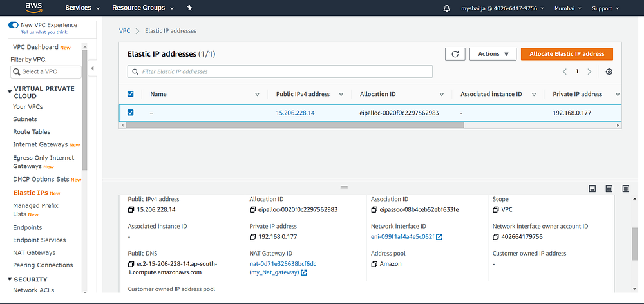
Task: Click Allocate Elastic IP address button
Action: tap(567, 54)
